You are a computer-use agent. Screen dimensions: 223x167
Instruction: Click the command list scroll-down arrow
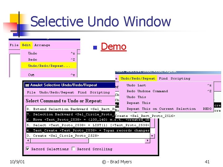tap(152, 136)
